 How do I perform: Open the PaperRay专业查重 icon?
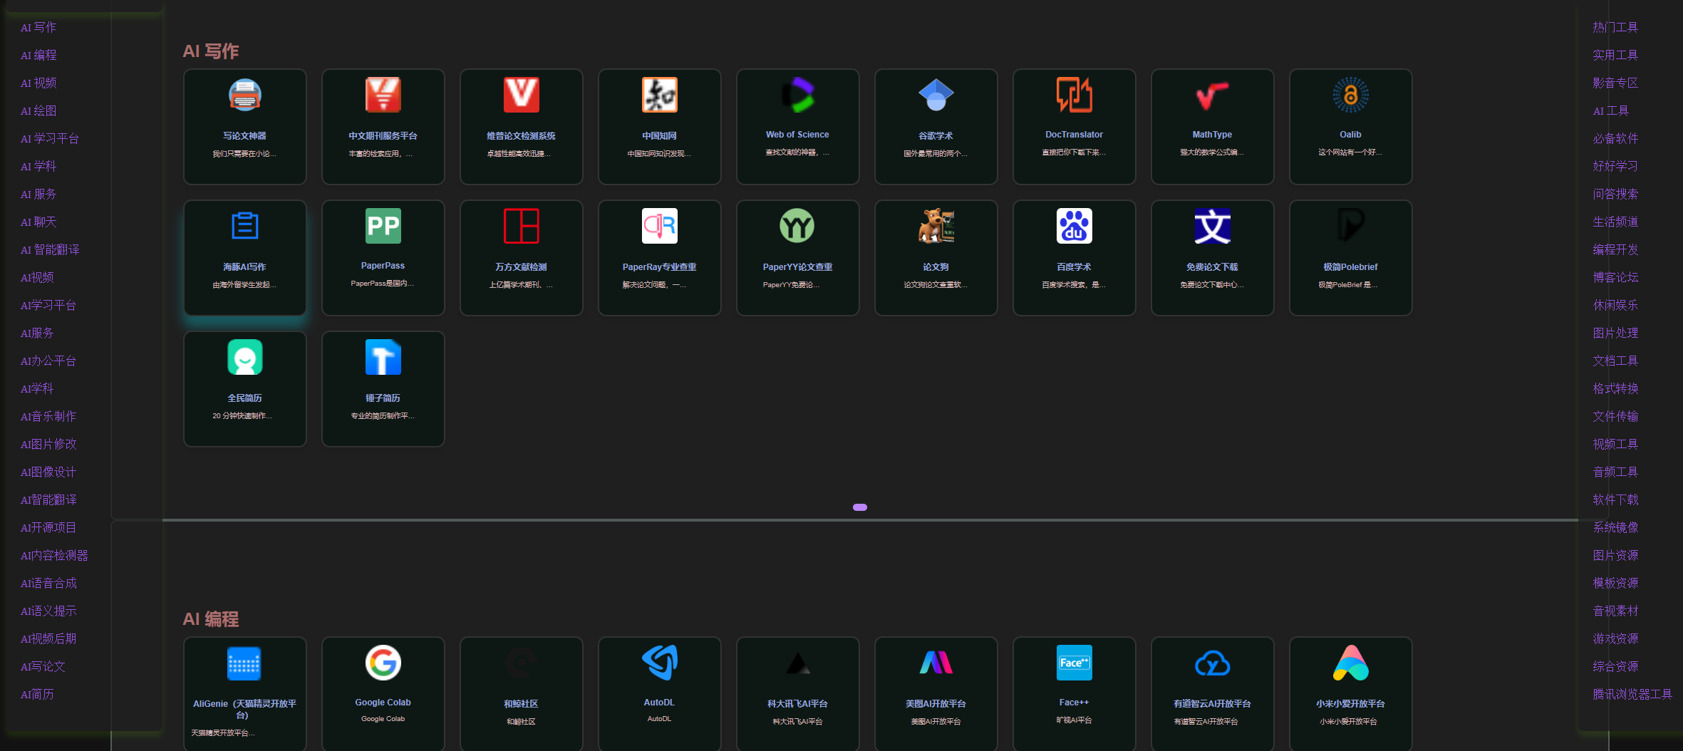click(659, 226)
